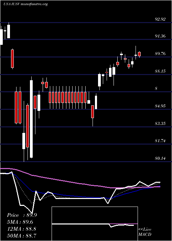Click the 89.76 price level label
This screenshot has height=241, width=172.
click(x=160, y=54)
